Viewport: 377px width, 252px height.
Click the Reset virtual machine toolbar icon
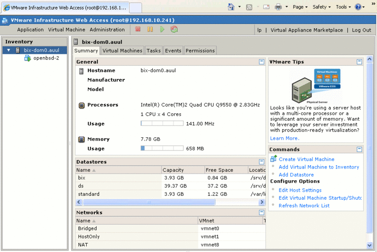[174, 29]
